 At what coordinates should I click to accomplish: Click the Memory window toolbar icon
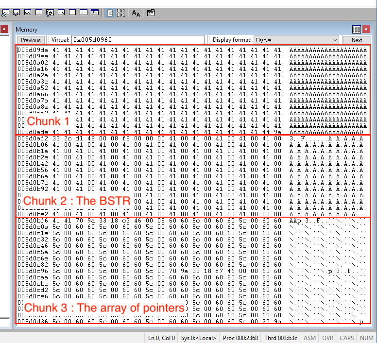[x=39, y=13]
